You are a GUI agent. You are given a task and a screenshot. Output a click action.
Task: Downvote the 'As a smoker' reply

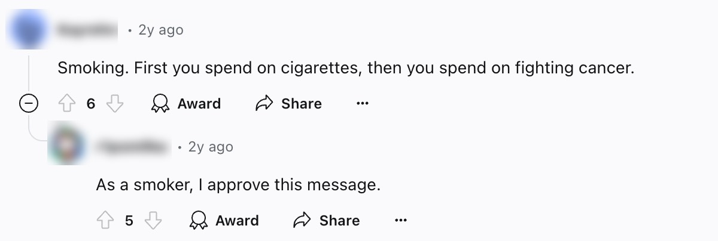153,221
